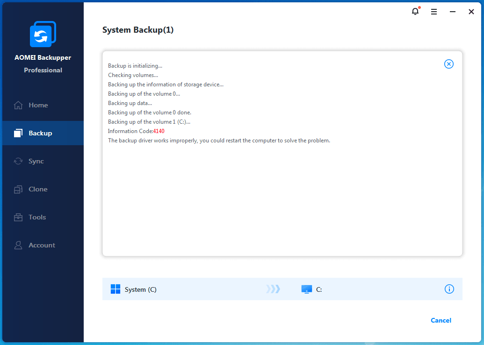Click the red information code 4140
The image size is (484, 345).
159,131
